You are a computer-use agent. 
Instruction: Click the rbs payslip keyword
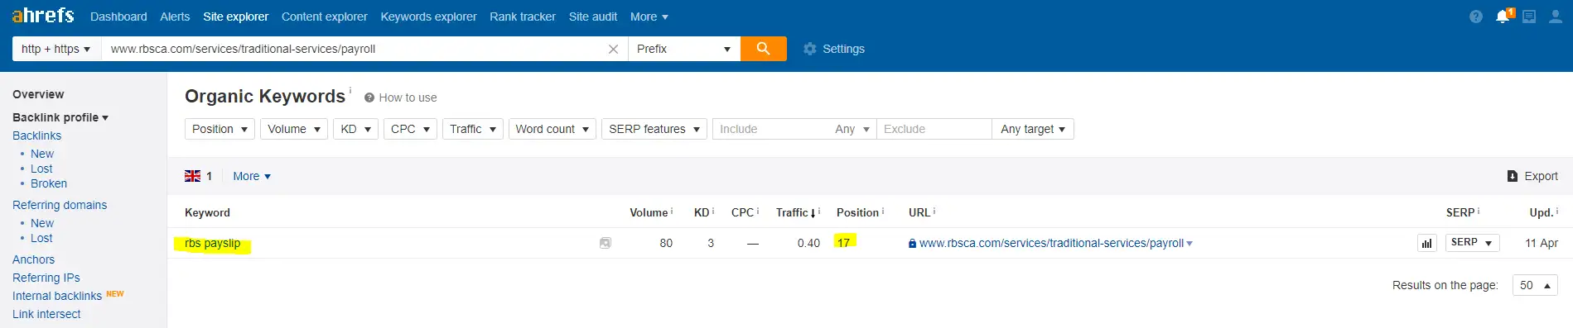click(212, 243)
